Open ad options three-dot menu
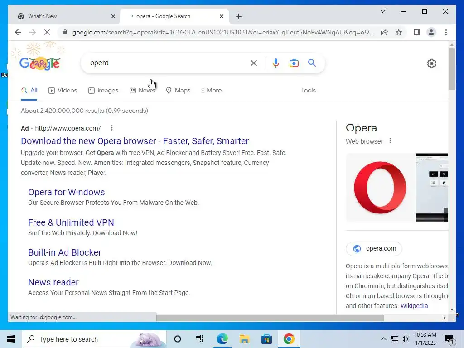The width and height of the screenshot is (464, 348). (111, 128)
